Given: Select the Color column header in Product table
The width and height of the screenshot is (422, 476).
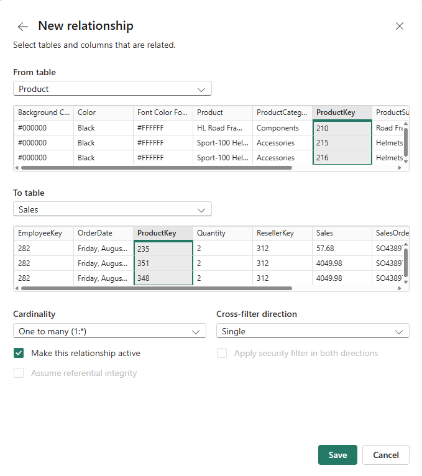Looking at the screenshot, I should pyautogui.click(x=103, y=112).
